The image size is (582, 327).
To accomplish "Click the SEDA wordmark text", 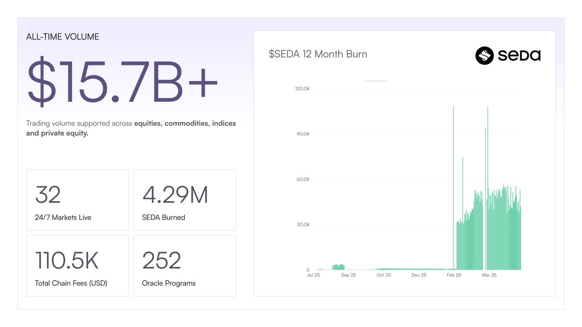I will [x=519, y=56].
